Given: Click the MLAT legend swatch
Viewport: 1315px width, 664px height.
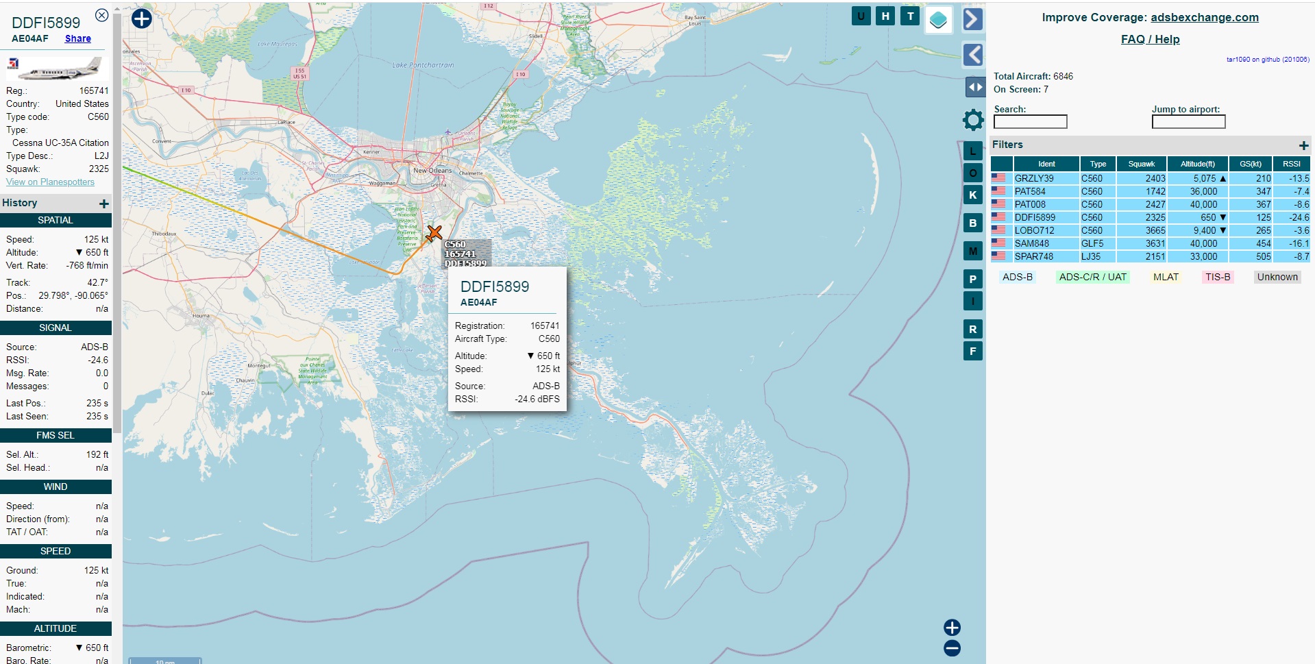Looking at the screenshot, I should coord(1166,277).
